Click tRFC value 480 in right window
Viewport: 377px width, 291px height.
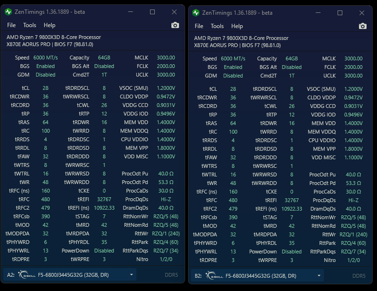pyautogui.click(x=233, y=200)
